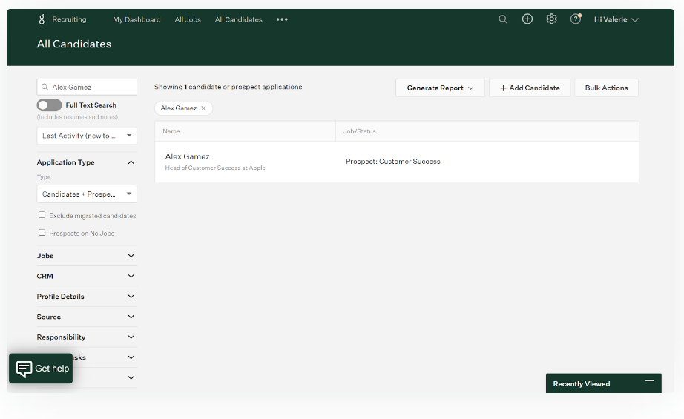Viewport: 684px width, 419px height.
Task: Remove the Alex Gamez filter chip
Action: (x=204, y=108)
